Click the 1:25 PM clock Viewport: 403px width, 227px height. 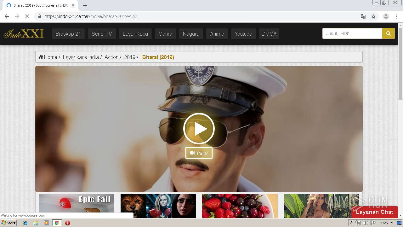(387, 223)
